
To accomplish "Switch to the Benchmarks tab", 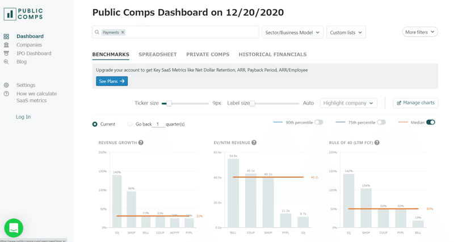I will tap(111, 55).
